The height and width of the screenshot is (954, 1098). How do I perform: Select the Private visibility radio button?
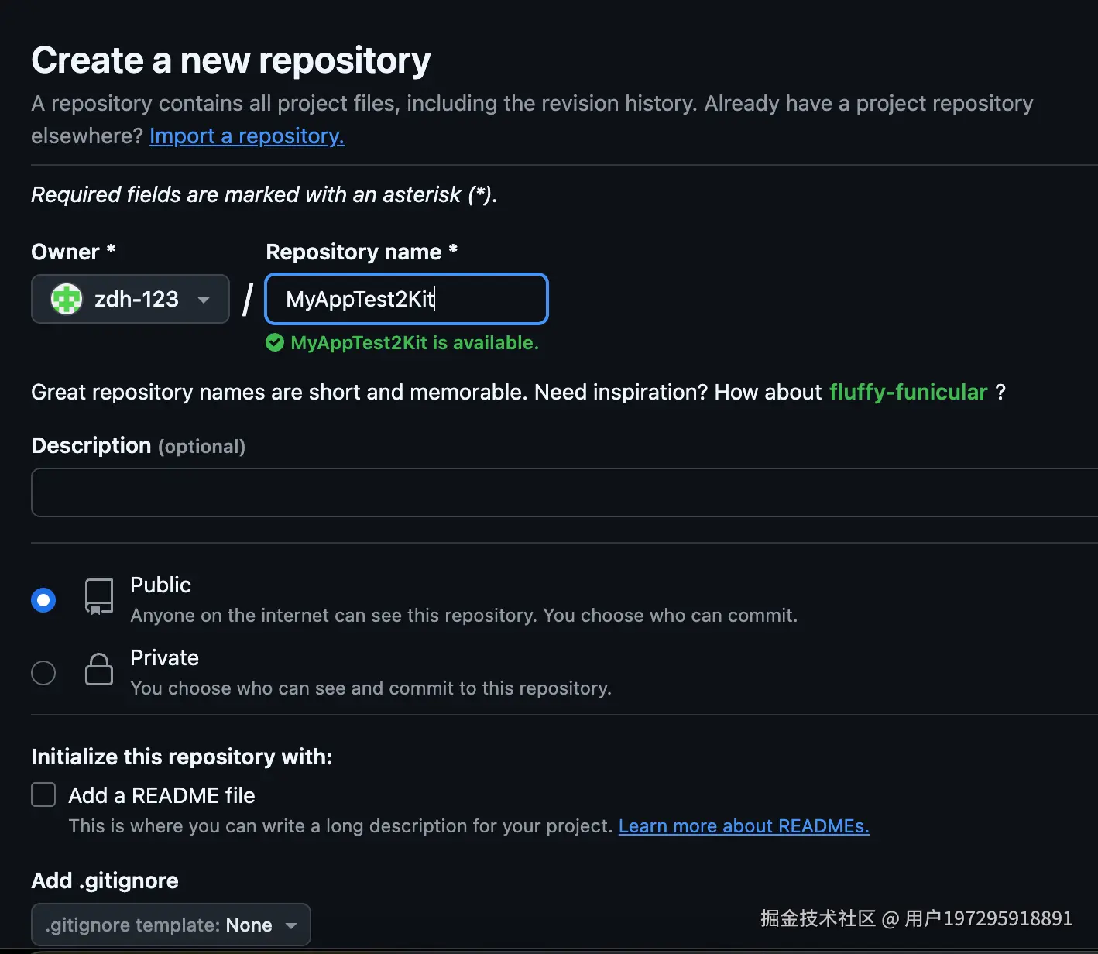(x=43, y=673)
